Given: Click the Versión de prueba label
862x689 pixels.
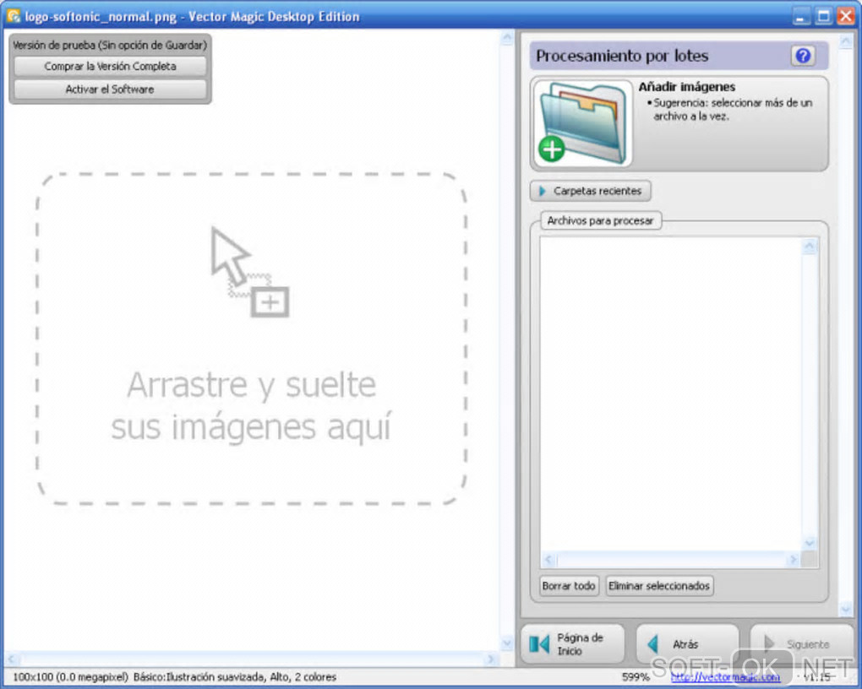Looking at the screenshot, I should 110,45.
